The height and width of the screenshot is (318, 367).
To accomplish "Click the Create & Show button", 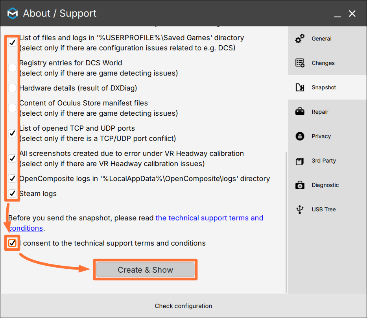I will (146, 270).
